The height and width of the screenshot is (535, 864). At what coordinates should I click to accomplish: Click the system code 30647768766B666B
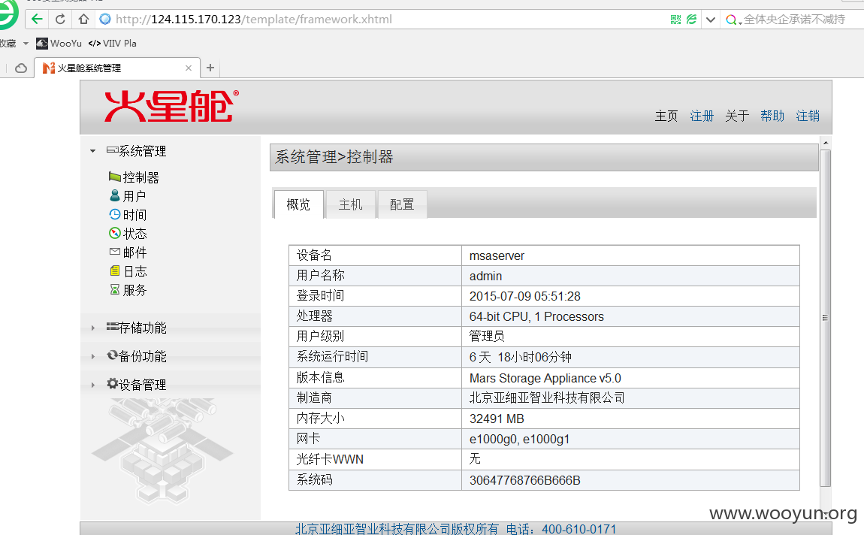(x=524, y=480)
